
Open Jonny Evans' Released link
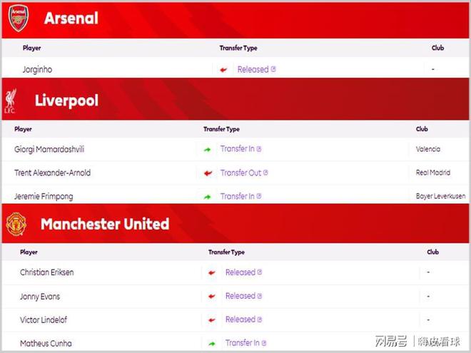[x=240, y=296]
